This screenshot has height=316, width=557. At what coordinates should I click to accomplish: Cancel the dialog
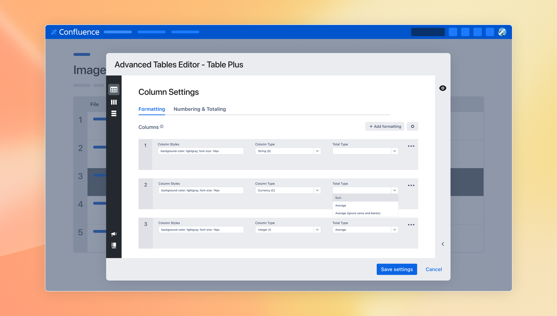tap(434, 269)
